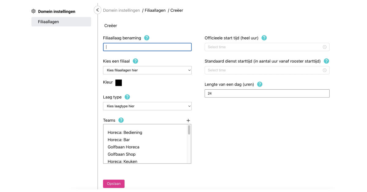Click help icon next to Laag type
The image size is (367, 192).
127,97
